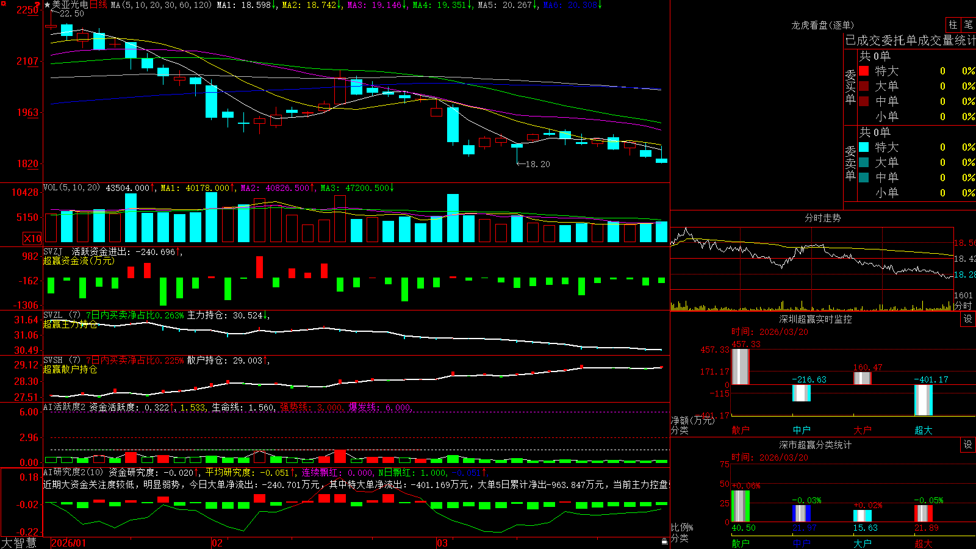This screenshot has height=549, width=976.
Task: Click the 超赢主力持仓 label
Action: tap(70, 324)
